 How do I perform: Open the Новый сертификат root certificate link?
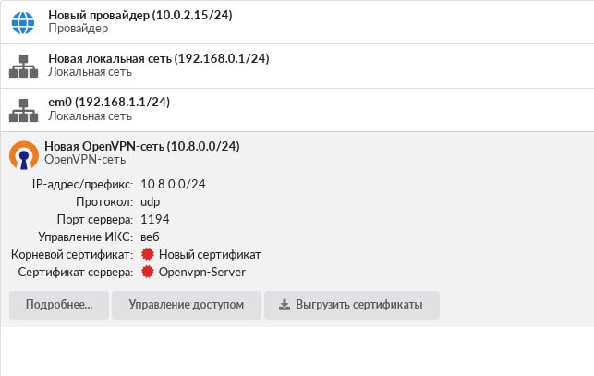click(x=210, y=254)
